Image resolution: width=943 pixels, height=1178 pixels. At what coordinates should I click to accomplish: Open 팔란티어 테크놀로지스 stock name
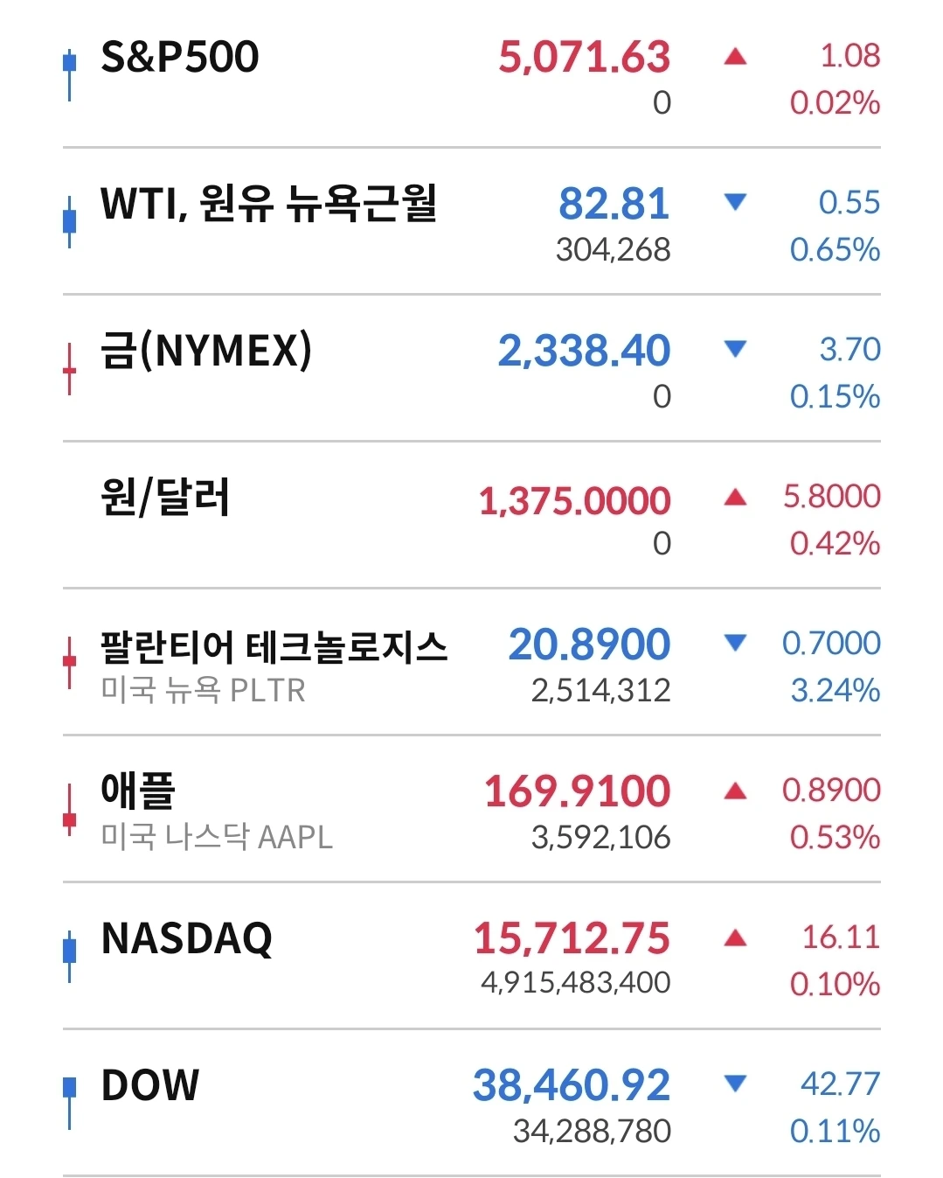(x=274, y=647)
